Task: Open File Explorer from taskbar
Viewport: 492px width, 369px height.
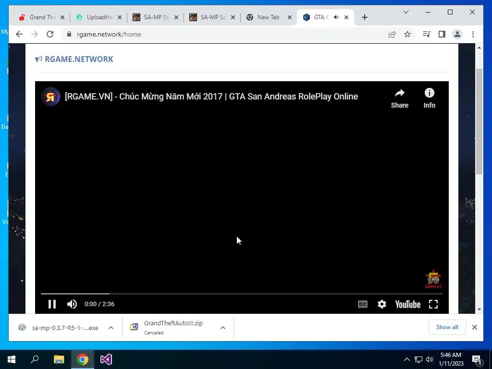Action: 59,359
